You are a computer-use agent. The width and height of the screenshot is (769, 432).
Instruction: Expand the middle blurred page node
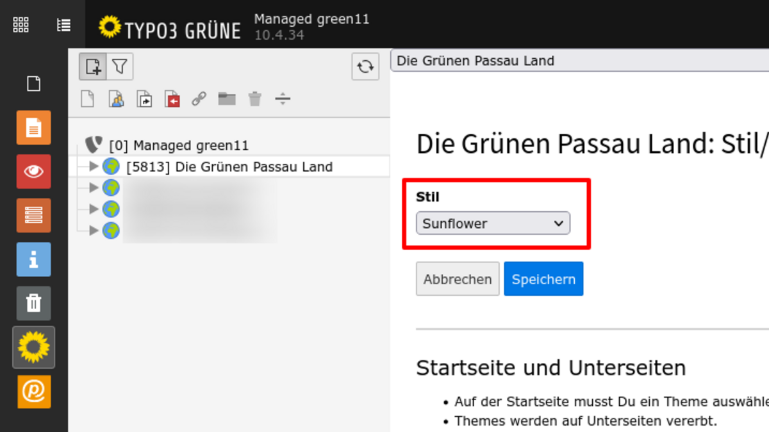(94, 209)
